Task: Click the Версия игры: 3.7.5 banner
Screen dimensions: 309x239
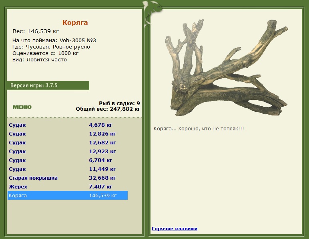Action: pos(48,85)
